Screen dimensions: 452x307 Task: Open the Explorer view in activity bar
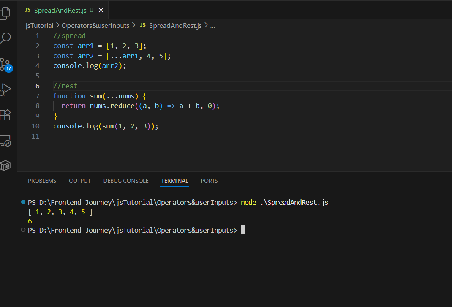(x=5, y=13)
